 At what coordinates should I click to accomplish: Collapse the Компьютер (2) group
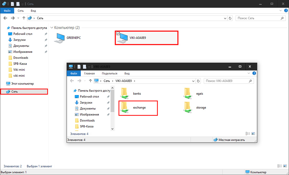[52, 28]
